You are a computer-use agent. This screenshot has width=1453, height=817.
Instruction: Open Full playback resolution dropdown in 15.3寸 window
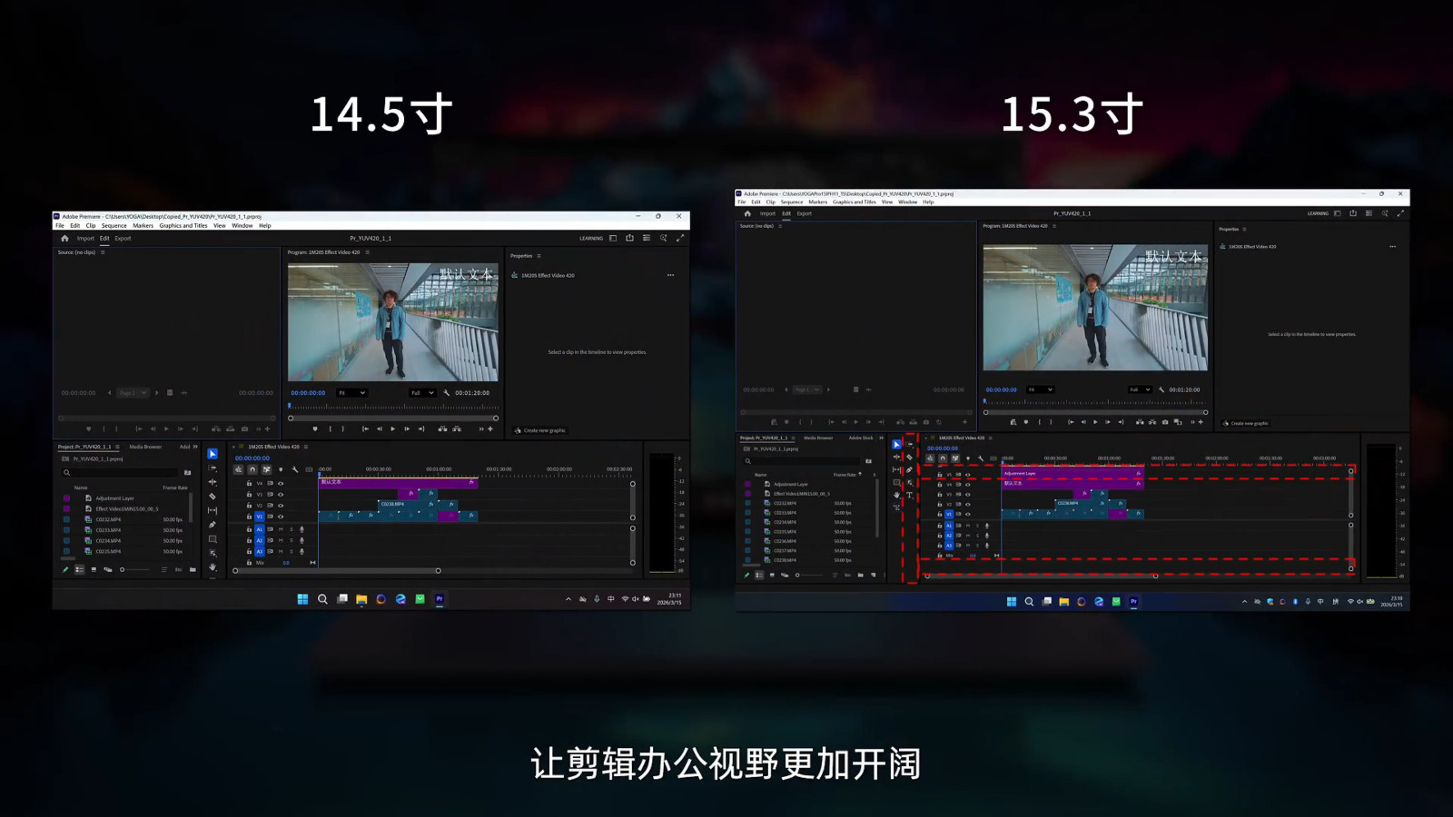1140,389
